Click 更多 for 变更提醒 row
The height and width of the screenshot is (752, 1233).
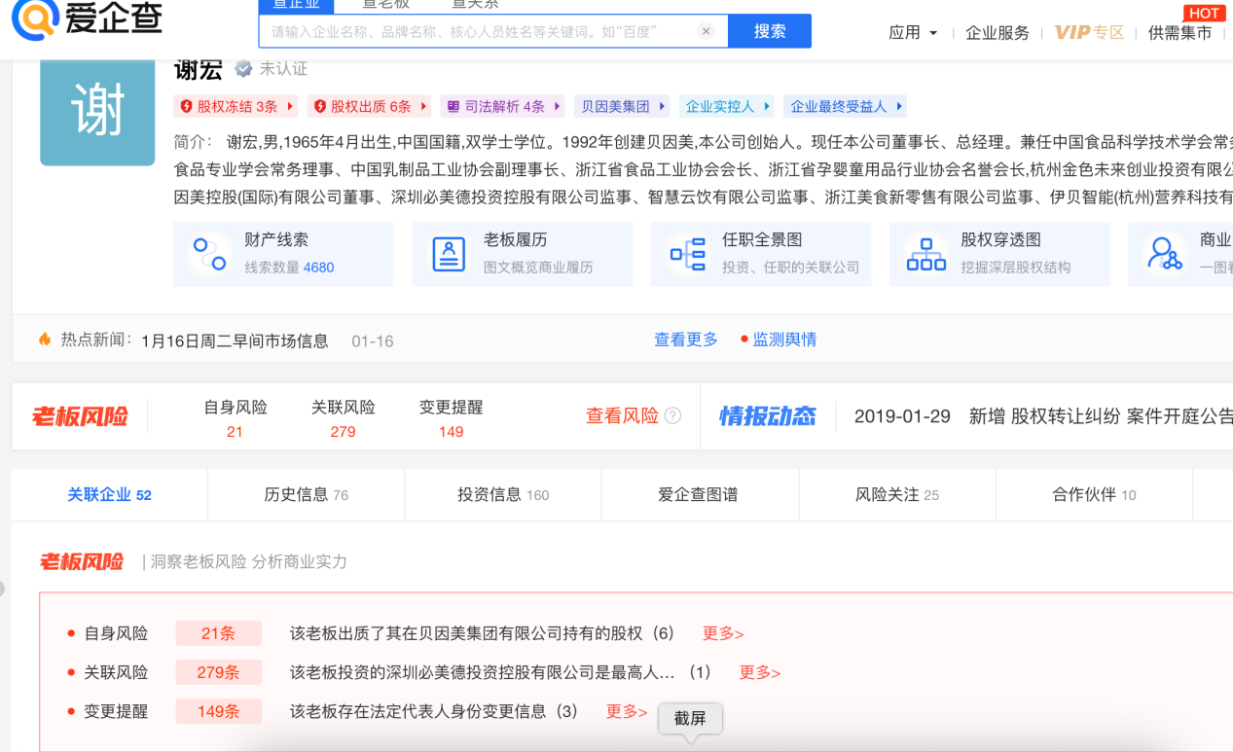pyautogui.click(x=627, y=711)
